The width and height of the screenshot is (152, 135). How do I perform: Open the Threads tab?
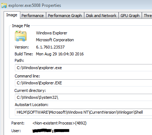tap(147, 16)
